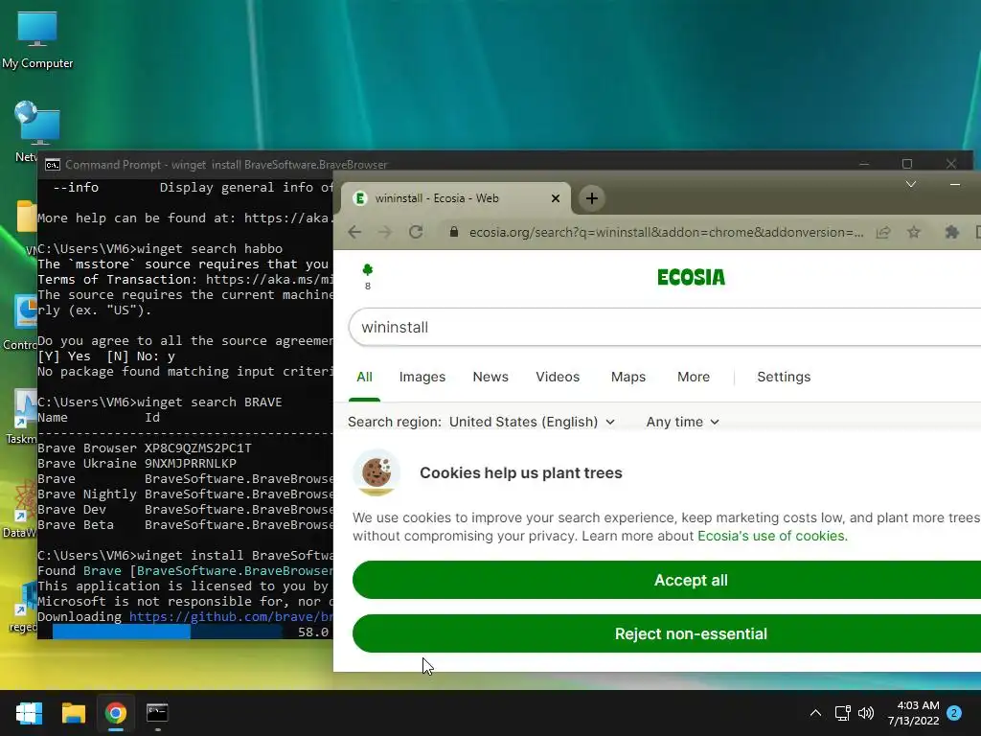Image resolution: width=981 pixels, height=736 pixels.
Task: Open the Control Panel desktop shortcut
Action: coord(25,322)
